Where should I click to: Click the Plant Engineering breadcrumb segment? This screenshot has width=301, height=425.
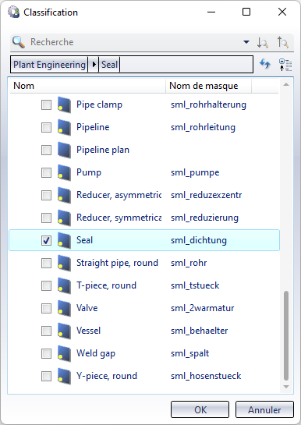pyautogui.click(x=50, y=65)
